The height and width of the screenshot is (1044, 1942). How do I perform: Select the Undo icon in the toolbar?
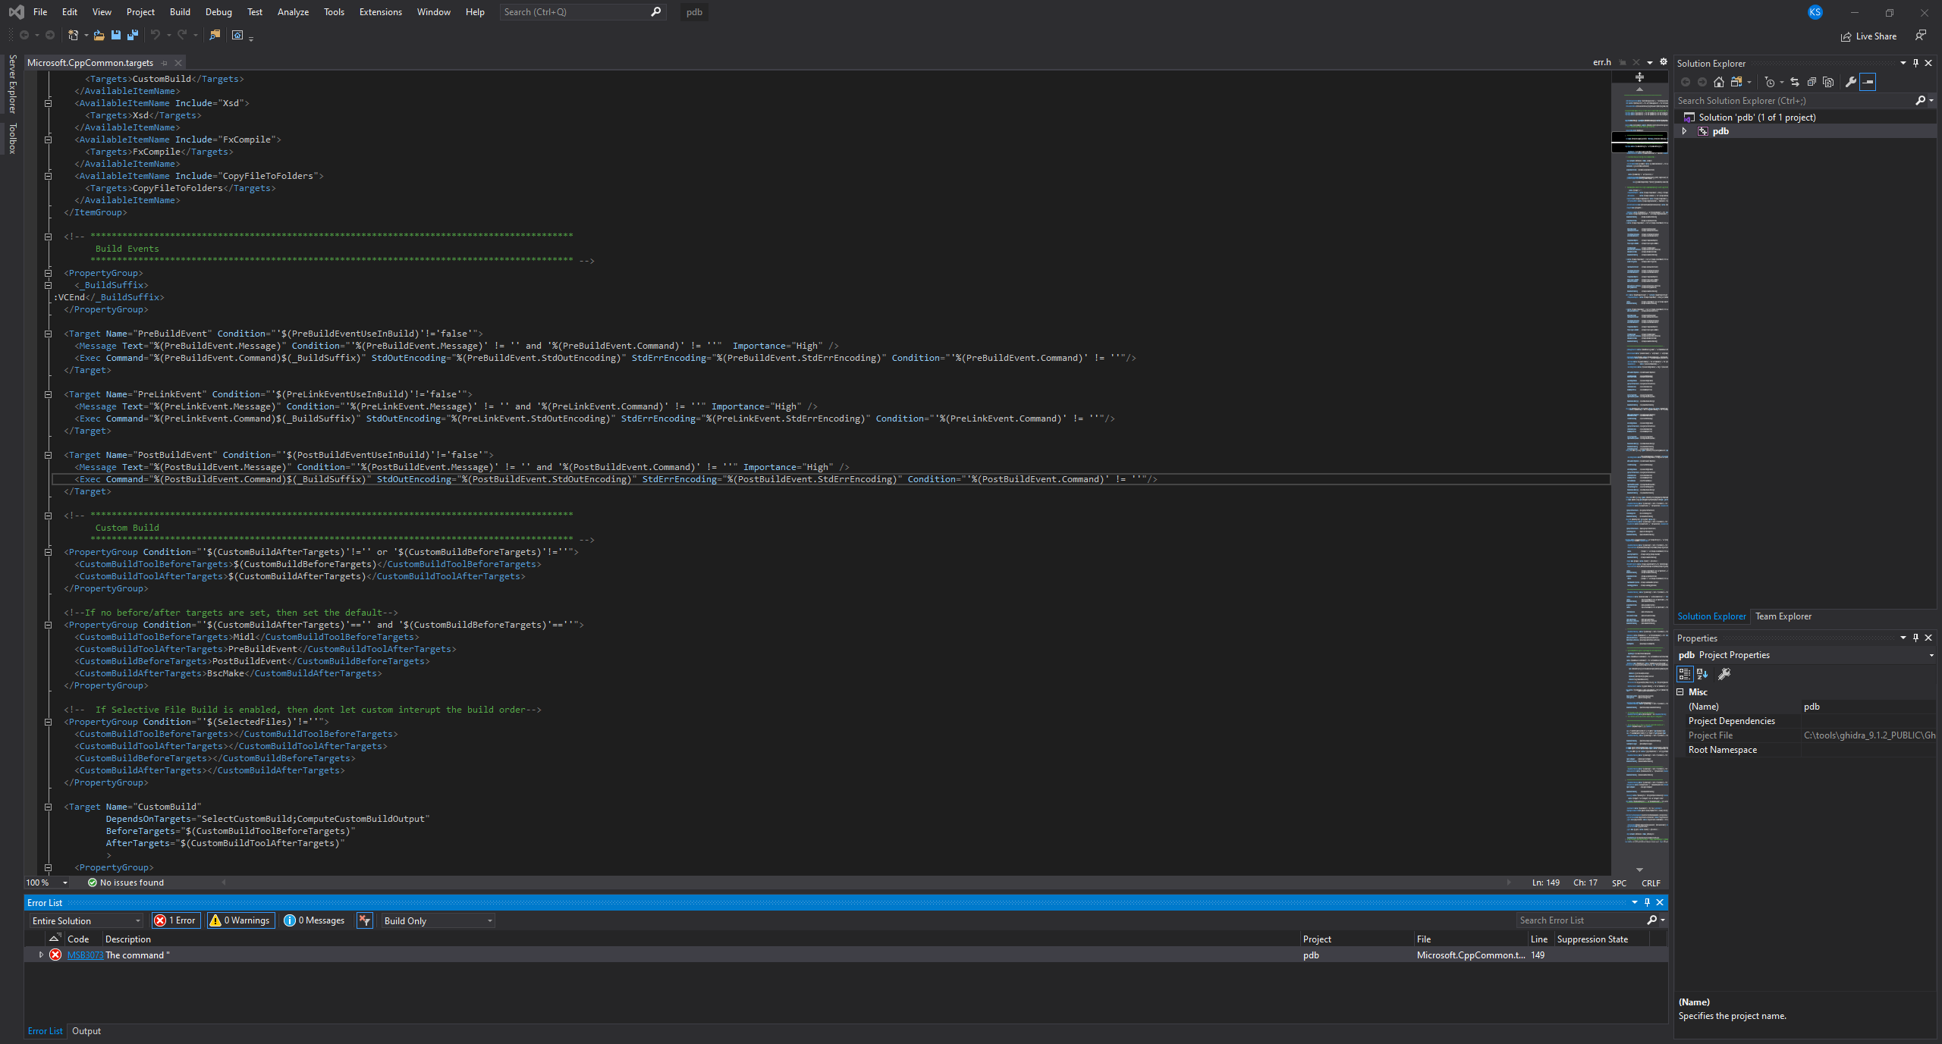pyautogui.click(x=156, y=35)
